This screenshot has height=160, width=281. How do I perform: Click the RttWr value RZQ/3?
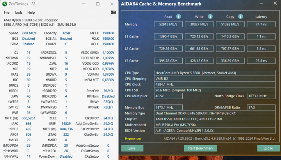pos(108,102)
